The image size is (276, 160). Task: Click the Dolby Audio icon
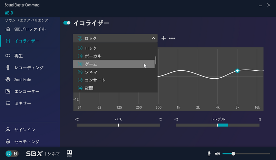[69, 153]
